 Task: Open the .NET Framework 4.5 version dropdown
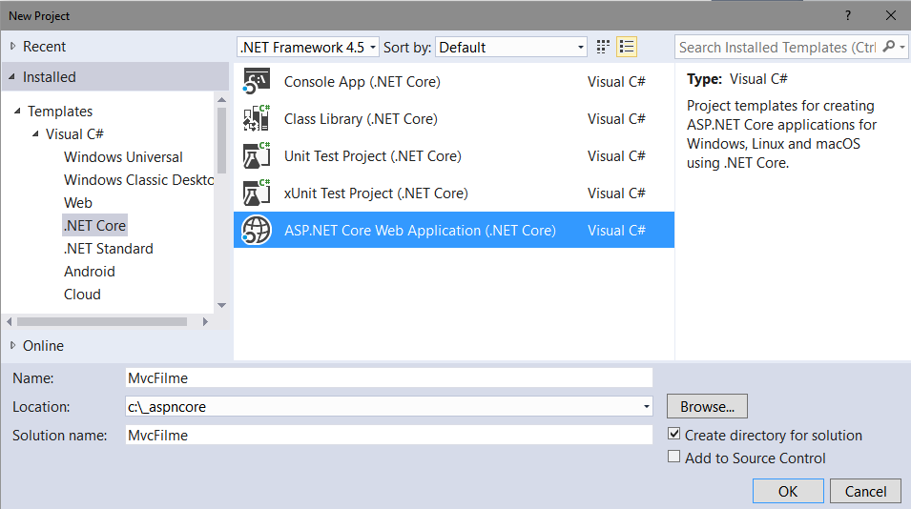[x=308, y=47]
